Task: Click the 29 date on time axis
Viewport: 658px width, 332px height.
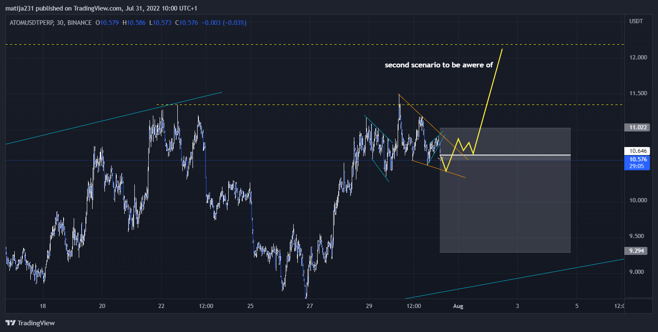Action: pos(369,306)
